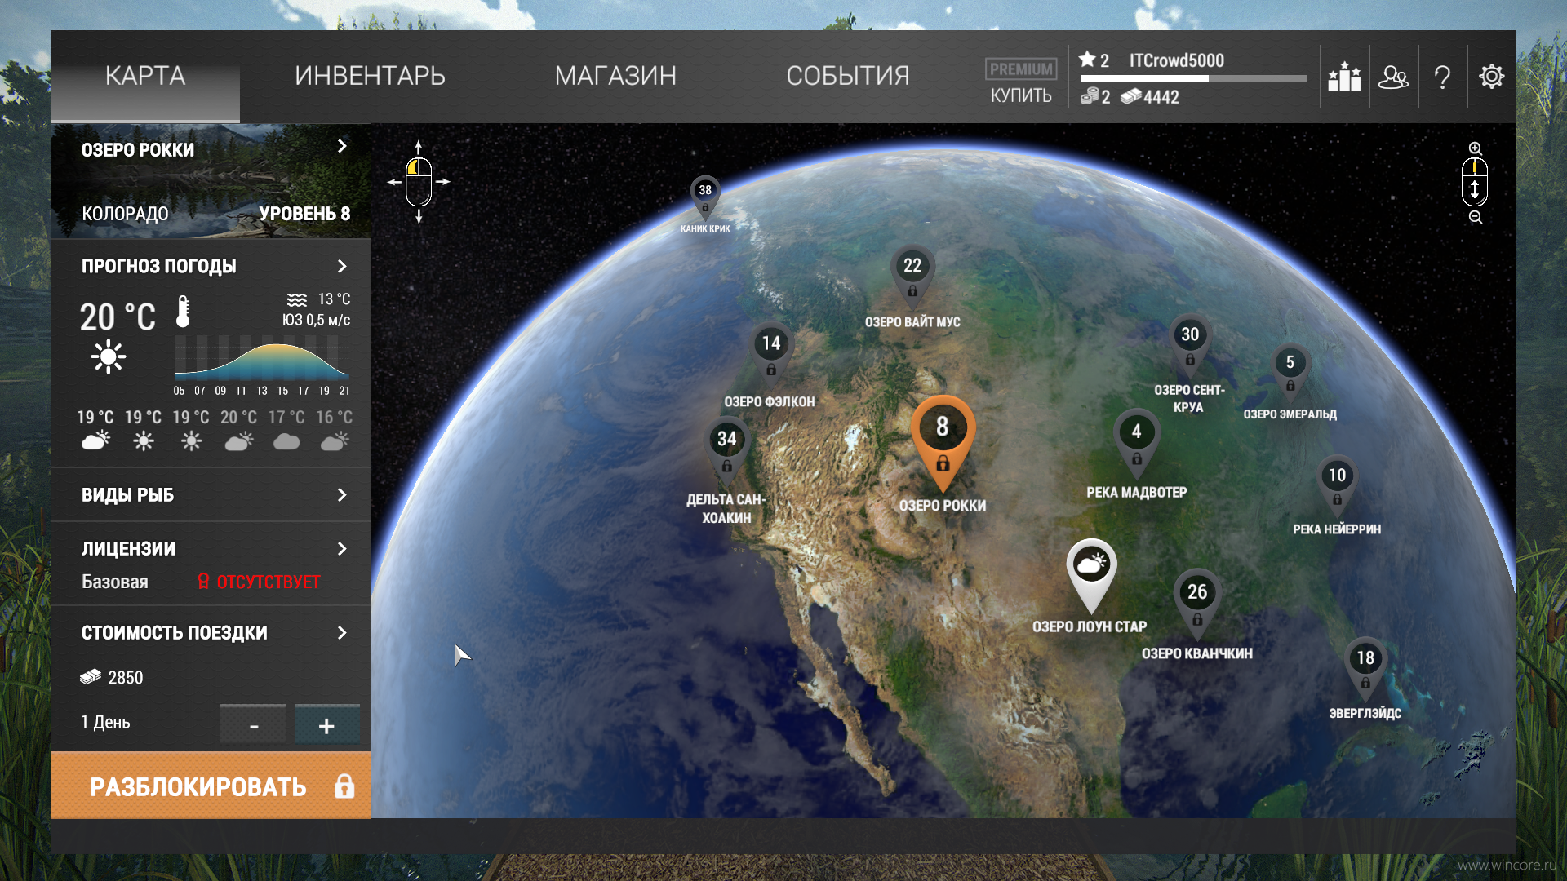Image resolution: width=1567 pixels, height=881 pixels.
Task: Decrease trip days with minus button
Action: pos(253,724)
